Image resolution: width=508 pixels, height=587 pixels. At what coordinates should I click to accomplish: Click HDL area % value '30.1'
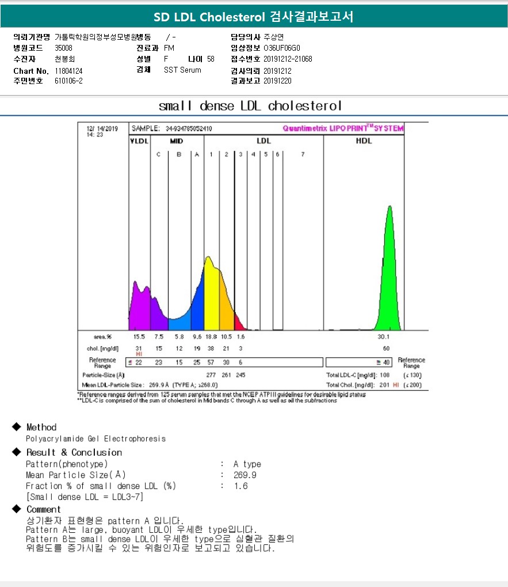point(384,337)
